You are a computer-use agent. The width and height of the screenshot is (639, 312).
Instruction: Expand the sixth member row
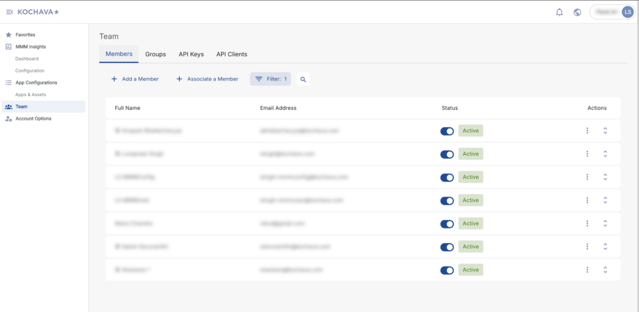605,246
